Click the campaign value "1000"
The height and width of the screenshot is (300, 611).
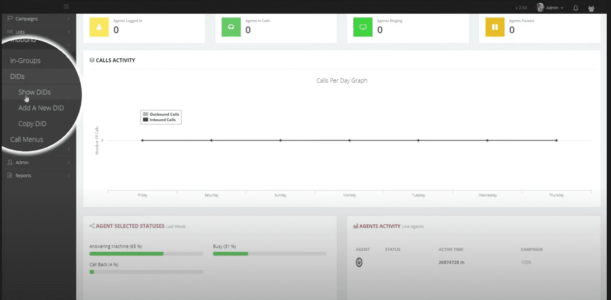click(526, 262)
